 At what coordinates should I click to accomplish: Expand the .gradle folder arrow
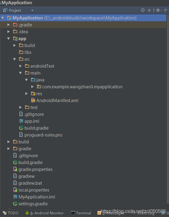pos(9,25)
